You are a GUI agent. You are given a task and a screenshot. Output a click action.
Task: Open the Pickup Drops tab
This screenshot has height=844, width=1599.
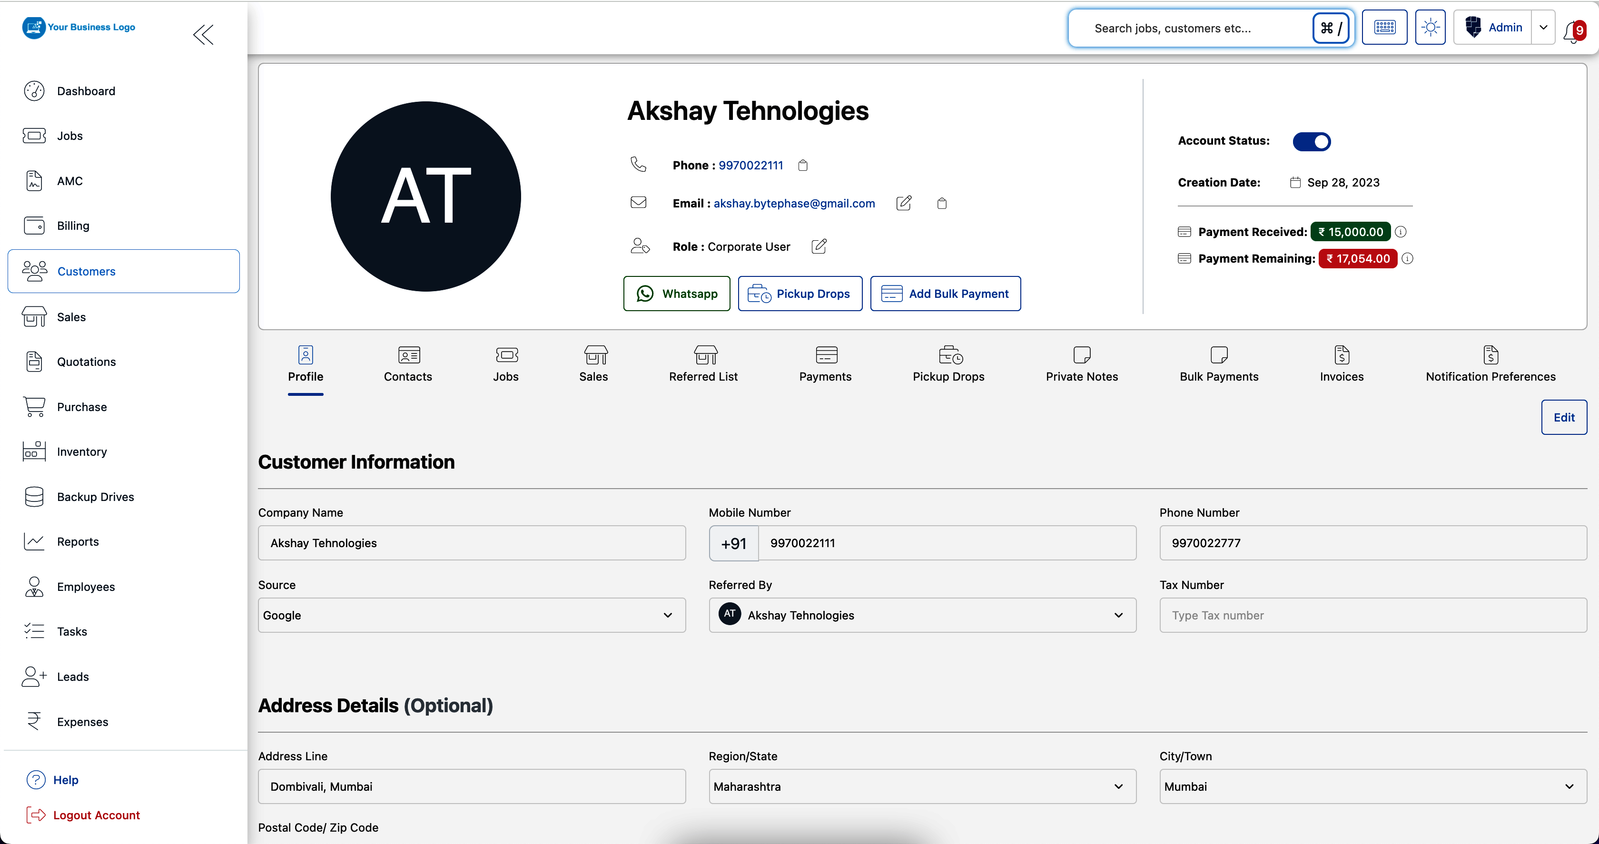(x=948, y=365)
